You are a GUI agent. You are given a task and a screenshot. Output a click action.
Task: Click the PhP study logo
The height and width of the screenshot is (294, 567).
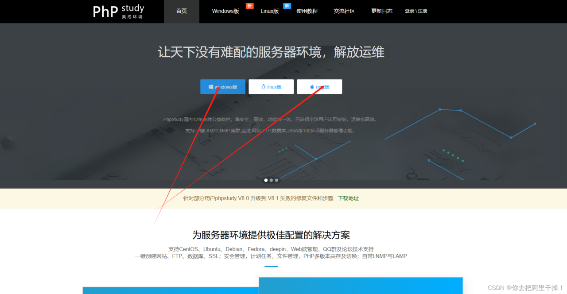point(118,12)
